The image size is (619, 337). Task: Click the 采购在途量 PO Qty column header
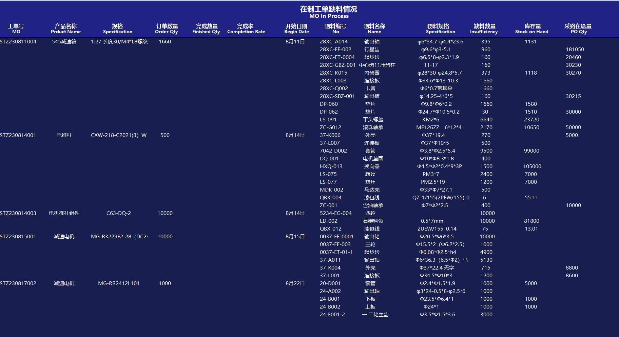[x=578, y=28]
